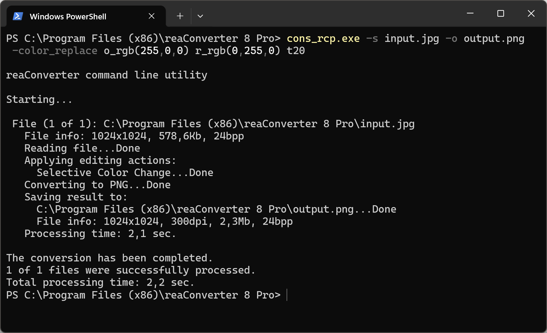Click the input.jpg argument in the command

pos(412,39)
